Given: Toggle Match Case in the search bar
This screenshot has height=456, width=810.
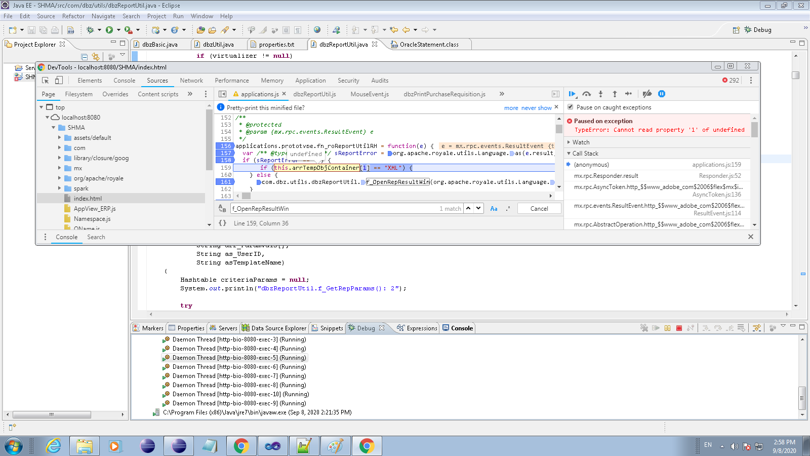Looking at the screenshot, I should click(494, 208).
